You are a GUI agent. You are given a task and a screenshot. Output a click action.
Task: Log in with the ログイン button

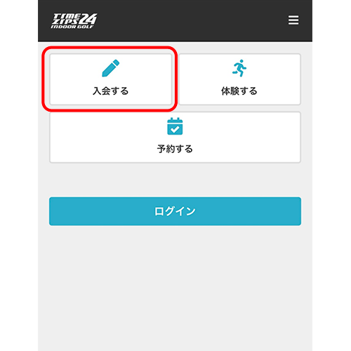click(175, 211)
